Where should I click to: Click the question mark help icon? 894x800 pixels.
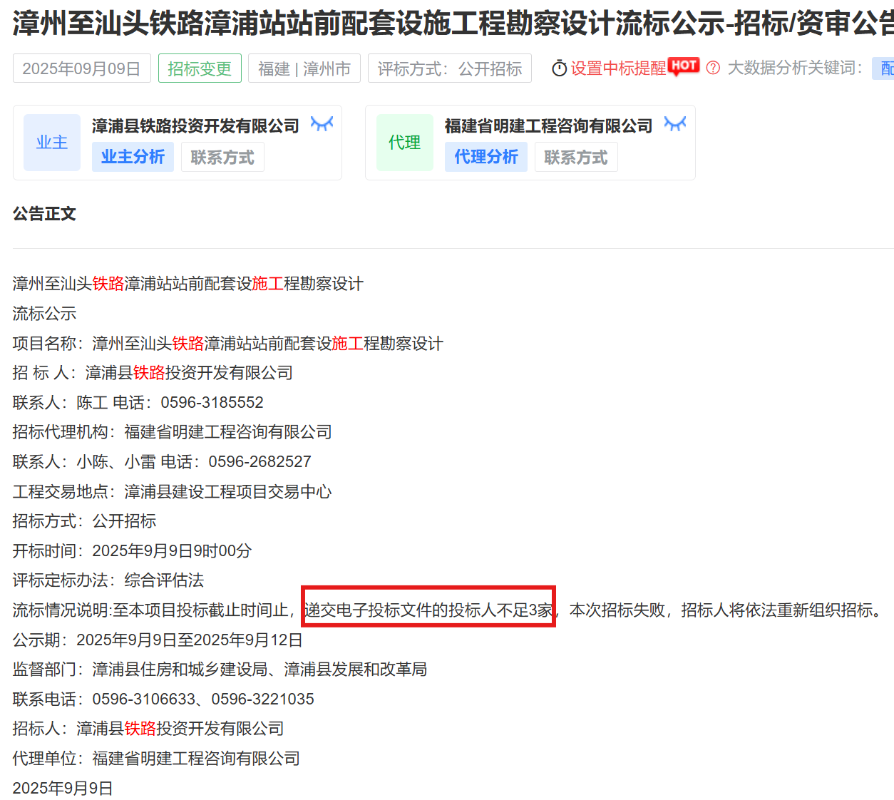[x=713, y=68]
